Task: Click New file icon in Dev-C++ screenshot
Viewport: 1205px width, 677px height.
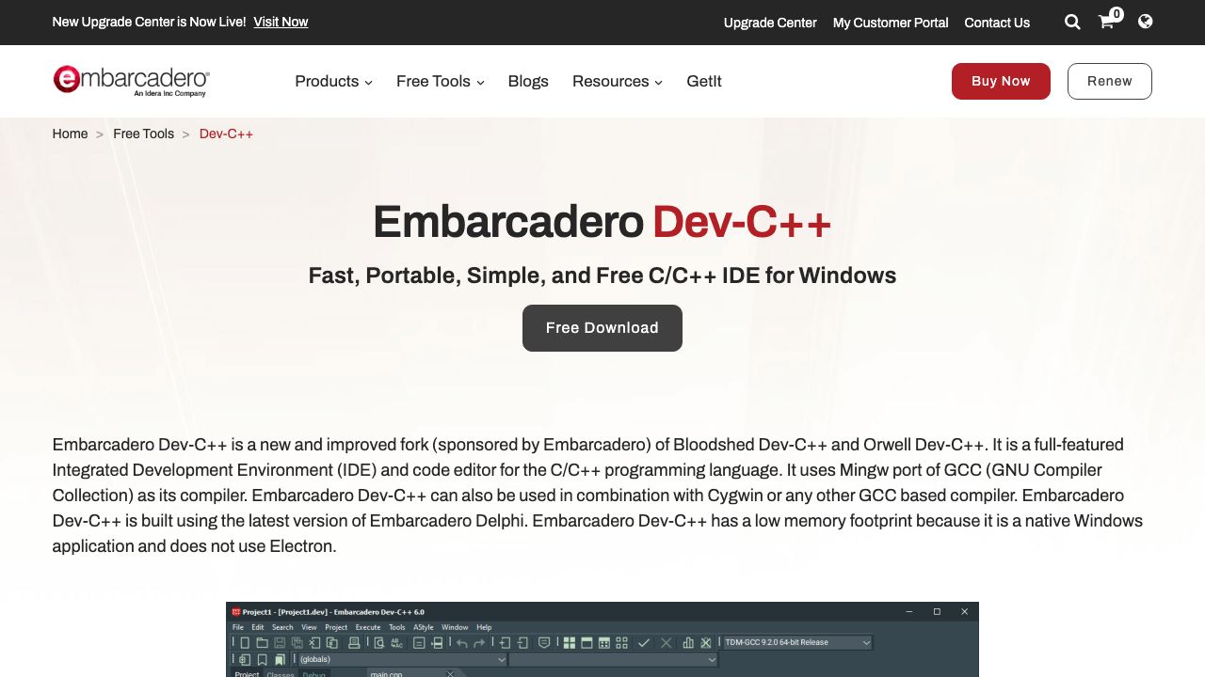Action: pyautogui.click(x=245, y=642)
